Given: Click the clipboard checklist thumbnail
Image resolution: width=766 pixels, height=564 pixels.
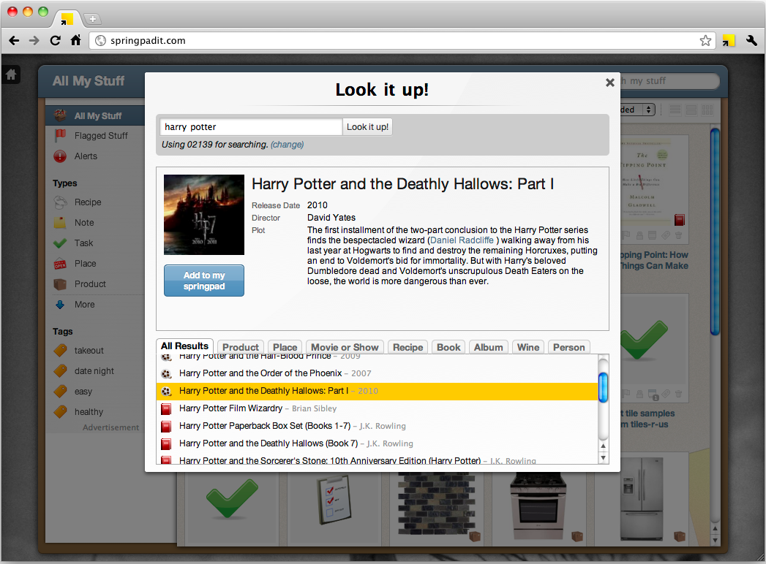Looking at the screenshot, I should click(x=333, y=500).
